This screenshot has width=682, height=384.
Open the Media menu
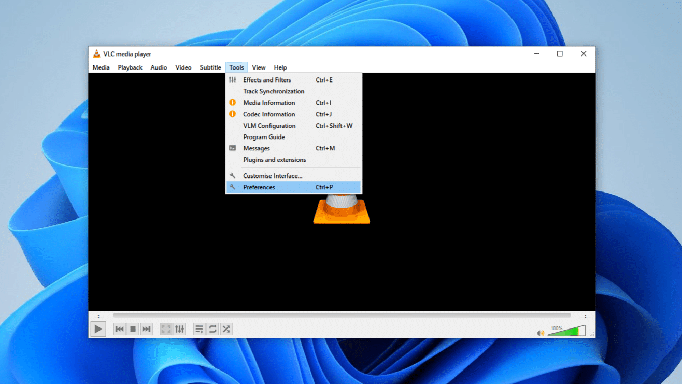click(x=101, y=67)
